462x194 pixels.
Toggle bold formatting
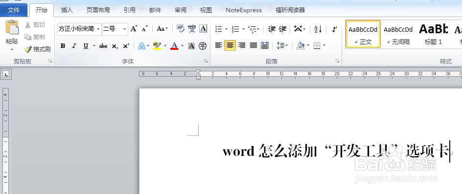63,45
